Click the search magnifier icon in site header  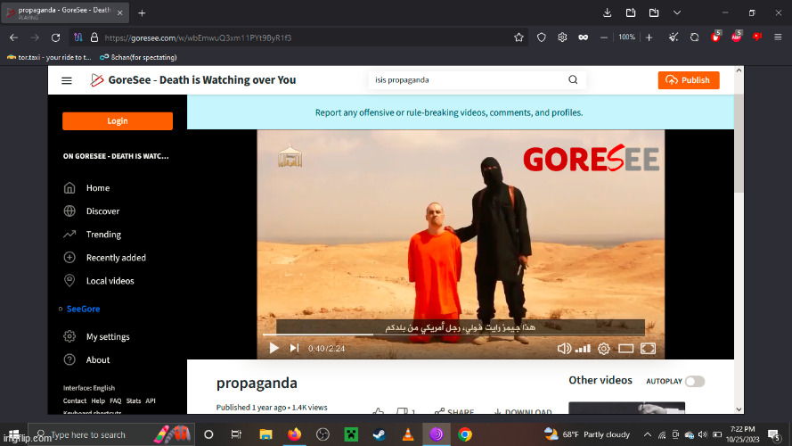pos(573,80)
